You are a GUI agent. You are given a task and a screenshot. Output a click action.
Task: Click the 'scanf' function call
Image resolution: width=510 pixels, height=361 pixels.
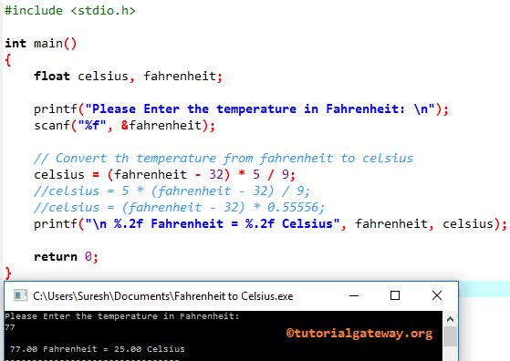click(x=52, y=125)
